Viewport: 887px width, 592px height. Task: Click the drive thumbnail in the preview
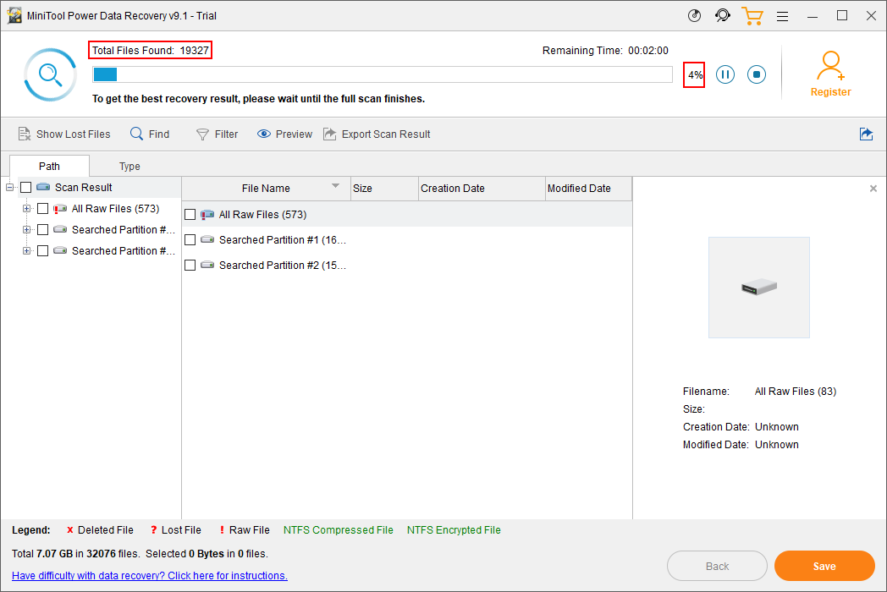click(x=759, y=288)
